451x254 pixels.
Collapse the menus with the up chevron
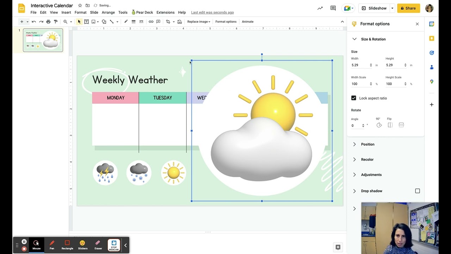(x=342, y=22)
